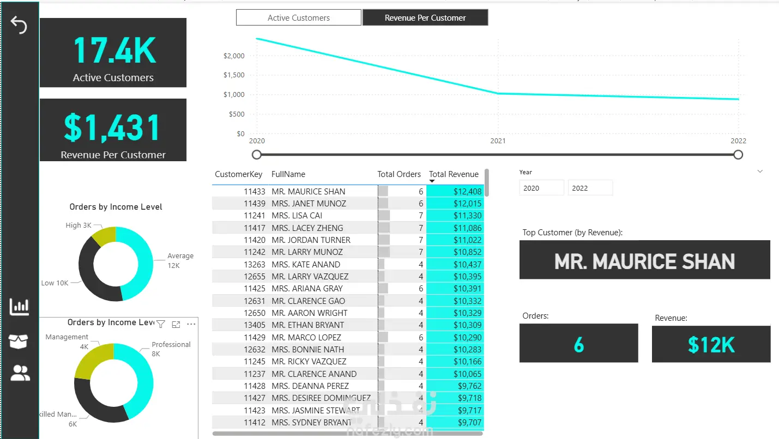Select row MRS. LACEY ZHENG

click(348, 228)
